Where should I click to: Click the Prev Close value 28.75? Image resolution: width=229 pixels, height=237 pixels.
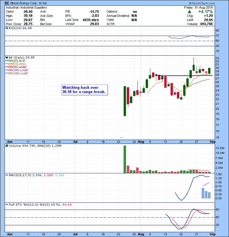point(28,24)
